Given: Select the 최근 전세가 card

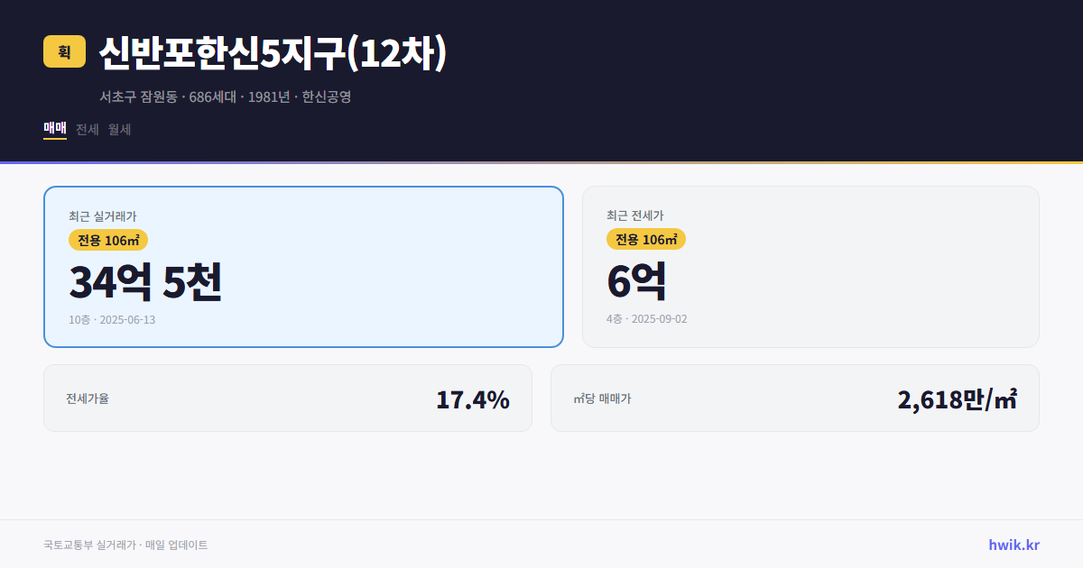Looking at the screenshot, I should pyautogui.click(x=810, y=266).
